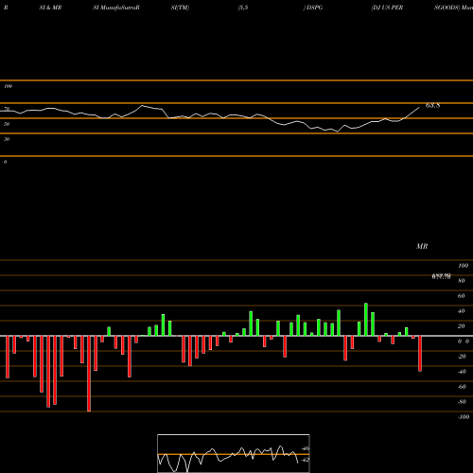Click the -100 label on the MR axis

464,417
